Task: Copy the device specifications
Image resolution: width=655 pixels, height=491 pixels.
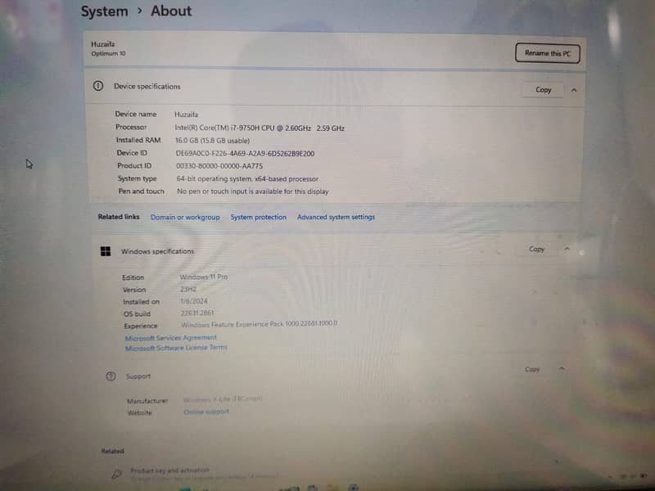Action: (x=543, y=90)
